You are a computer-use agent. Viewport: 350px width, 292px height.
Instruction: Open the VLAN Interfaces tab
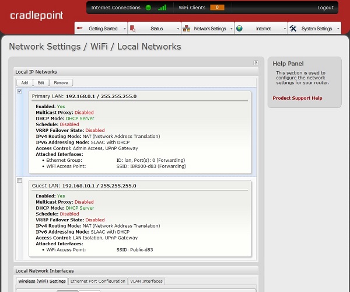[x=146, y=281]
